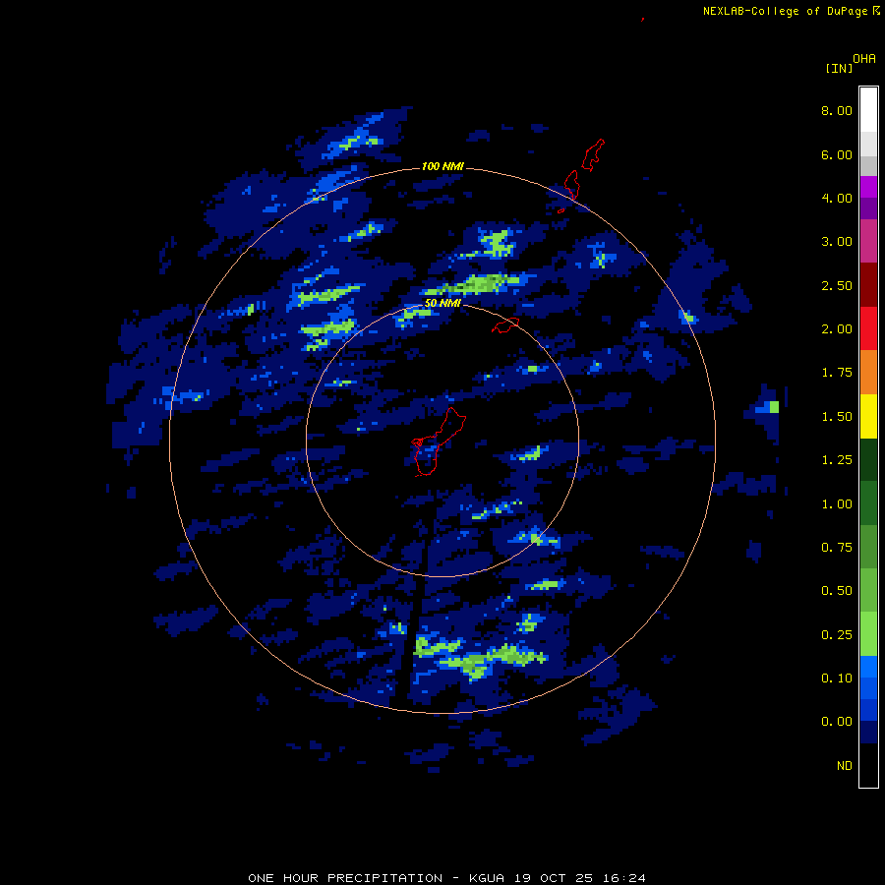Click the Guam island outline at radar center

tap(438, 443)
